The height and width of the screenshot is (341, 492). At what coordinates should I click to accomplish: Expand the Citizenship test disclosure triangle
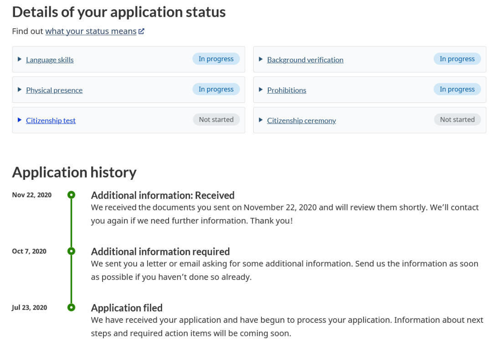(20, 120)
